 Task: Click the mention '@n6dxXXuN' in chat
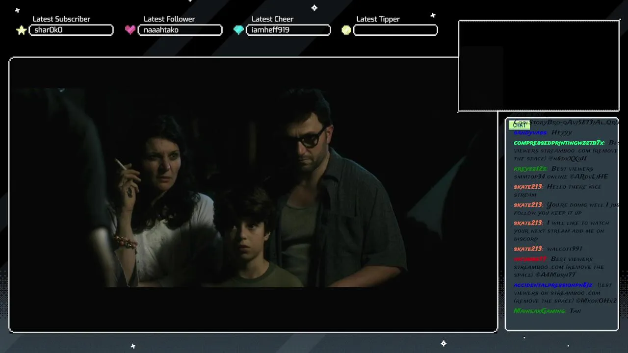[x=567, y=159]
